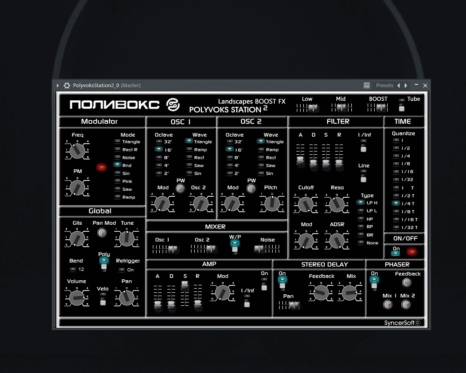Click the red Modulator LED button

click(101, 167)
